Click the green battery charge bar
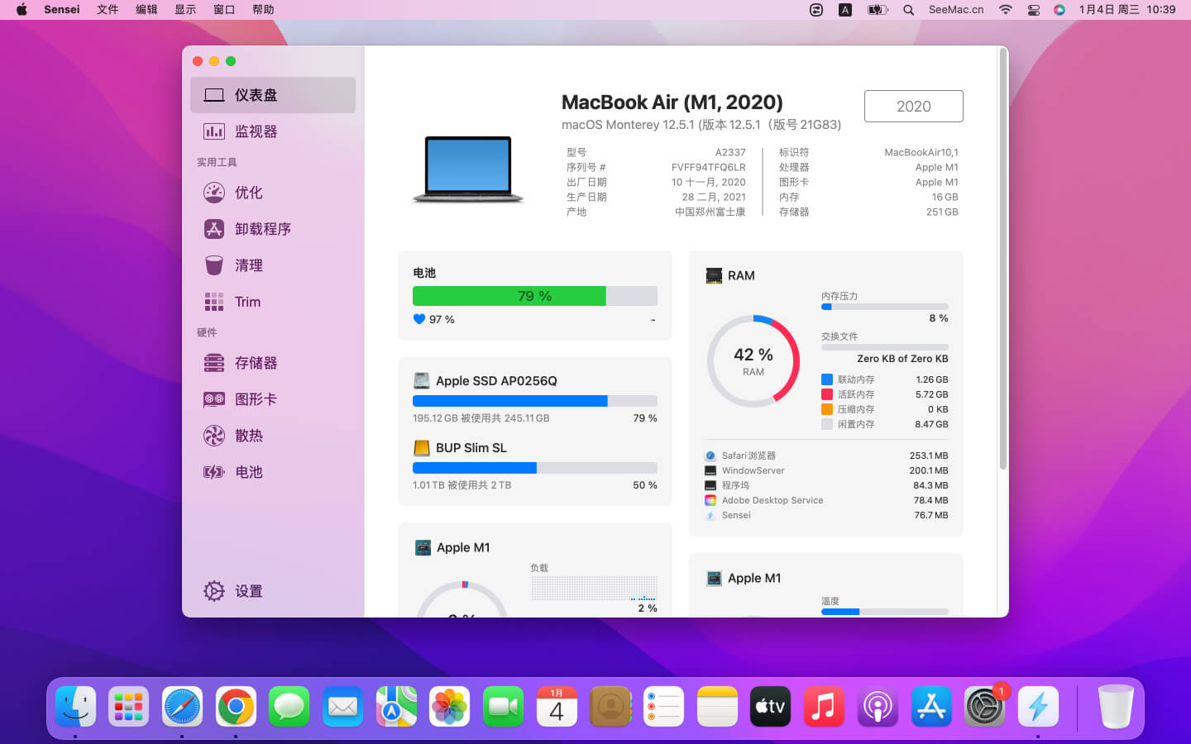This screenshot has height=744, width=1191. [535, 296]
